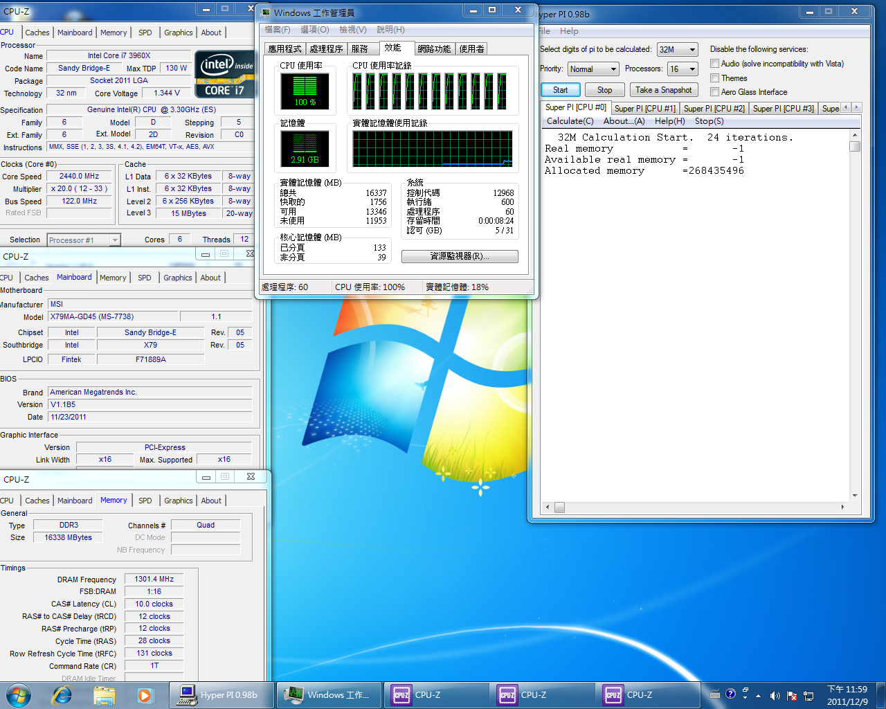This screenshot has height=709, width=886.
Task: Click the taskbar clock showing 11:59
Action: click(847, 695)
